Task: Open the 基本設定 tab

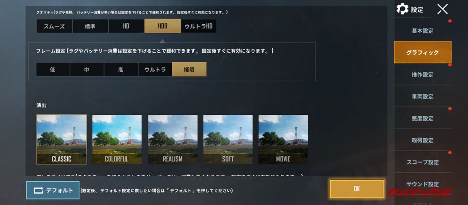Action: [423, 31]
